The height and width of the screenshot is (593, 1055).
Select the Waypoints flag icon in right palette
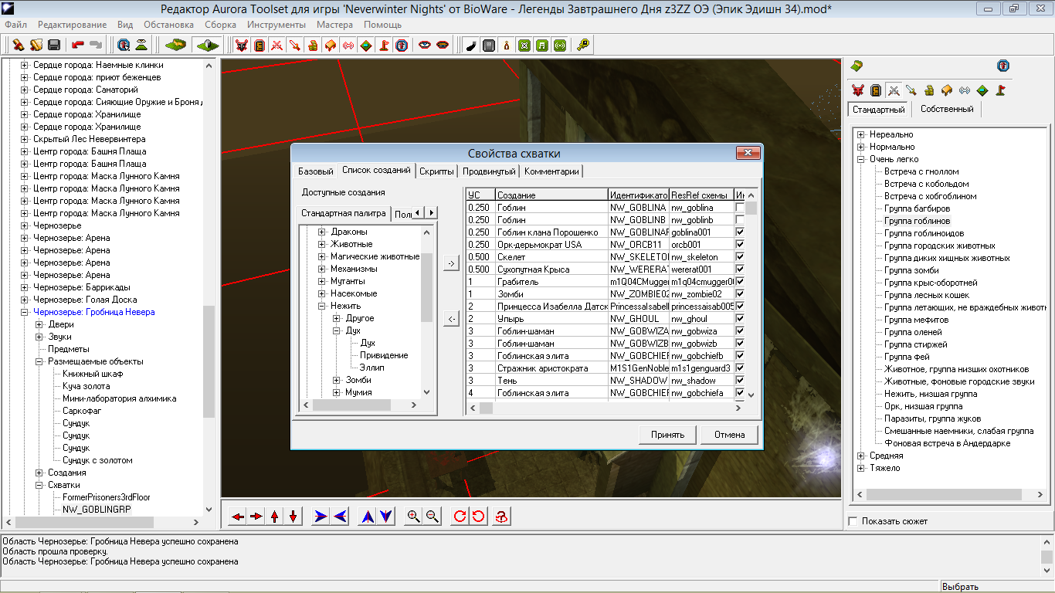pos(1000,90)
